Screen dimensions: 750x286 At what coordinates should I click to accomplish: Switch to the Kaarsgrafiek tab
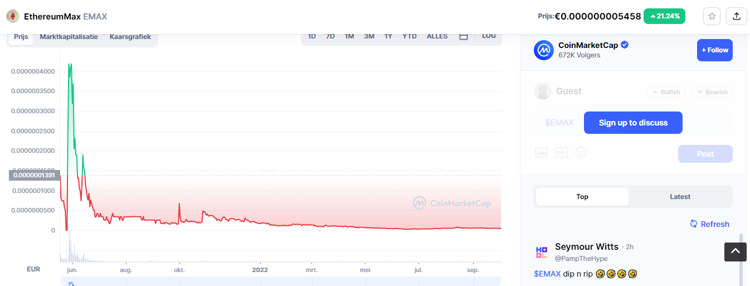point(130,37)
